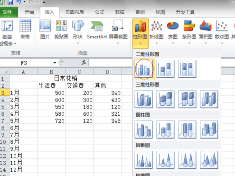Switch to the 审阅 review tab

point(140,12)
